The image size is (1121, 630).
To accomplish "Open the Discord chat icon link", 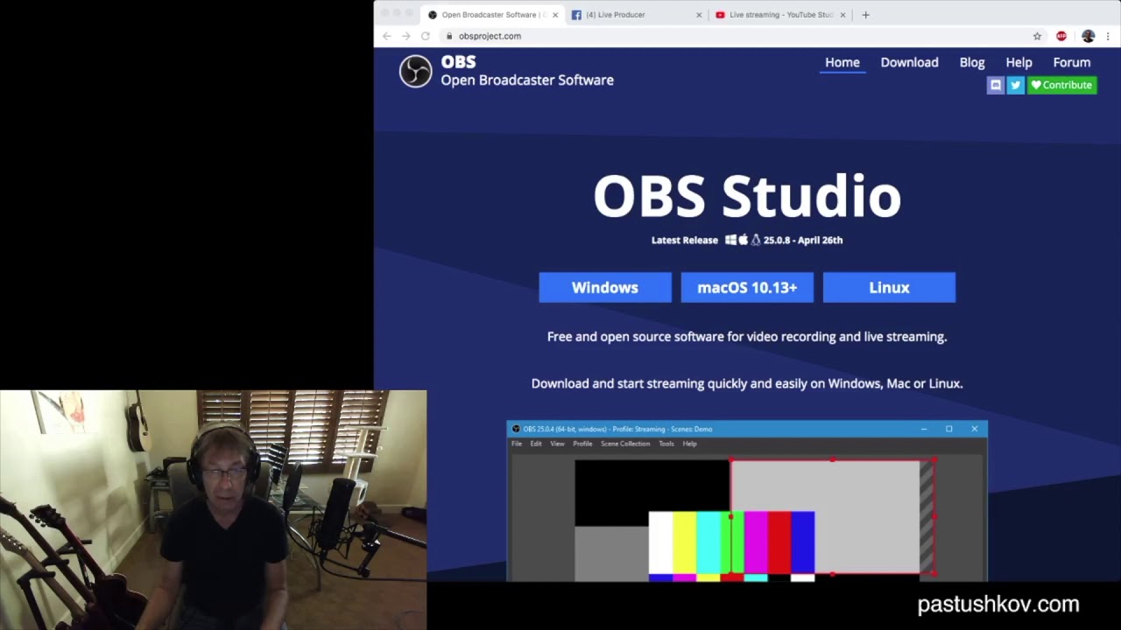I will click(995, 85).
